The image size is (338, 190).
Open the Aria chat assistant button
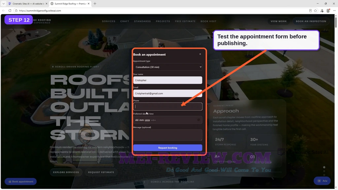tap(322, 181)
